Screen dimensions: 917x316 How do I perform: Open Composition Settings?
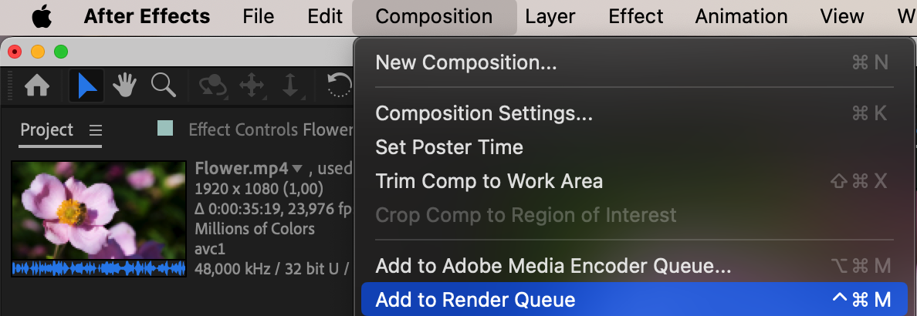coord(484,113)
